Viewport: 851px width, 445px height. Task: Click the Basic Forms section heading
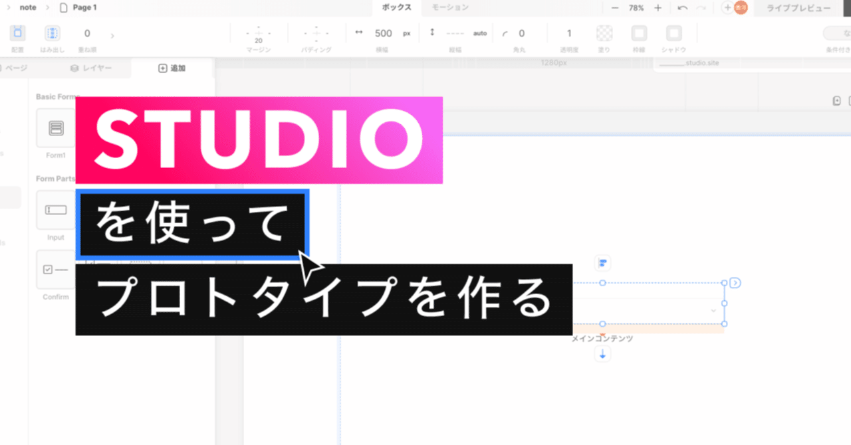[x=58, y=97]
